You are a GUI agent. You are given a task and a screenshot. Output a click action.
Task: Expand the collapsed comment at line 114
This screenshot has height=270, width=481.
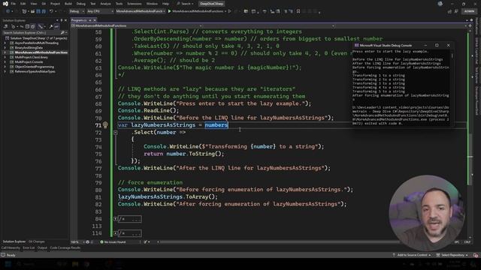pos(115,233)
